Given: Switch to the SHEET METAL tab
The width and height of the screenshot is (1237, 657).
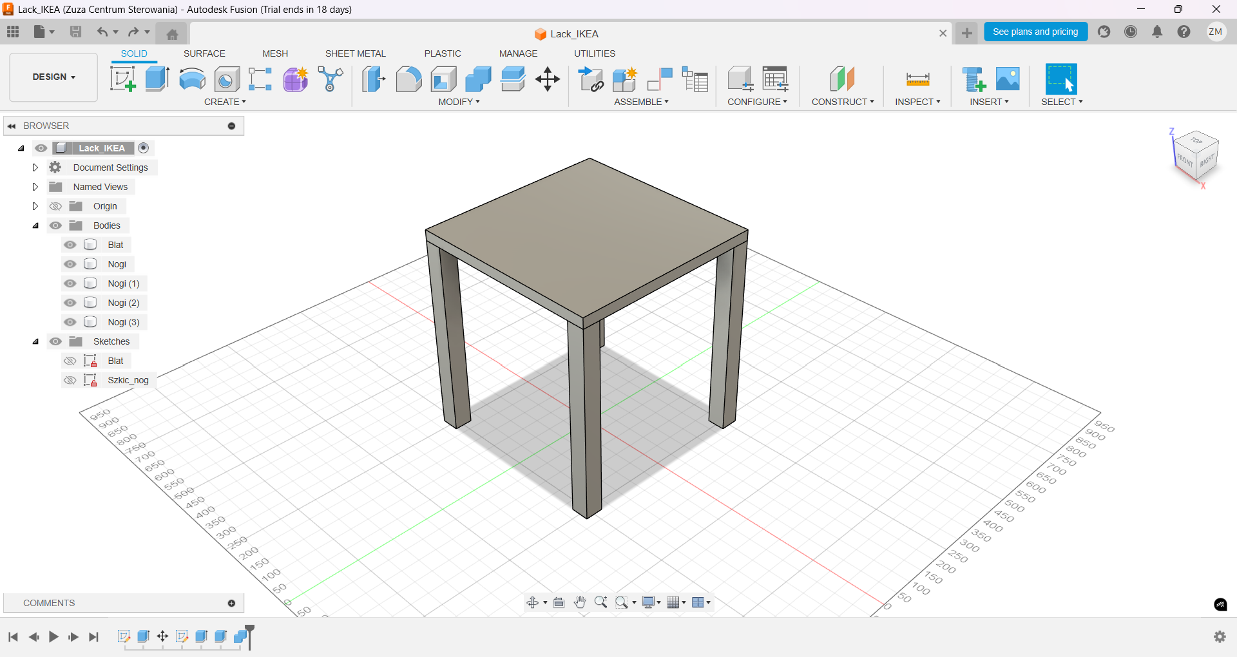Looking at the screenshot, I should 355,53.
